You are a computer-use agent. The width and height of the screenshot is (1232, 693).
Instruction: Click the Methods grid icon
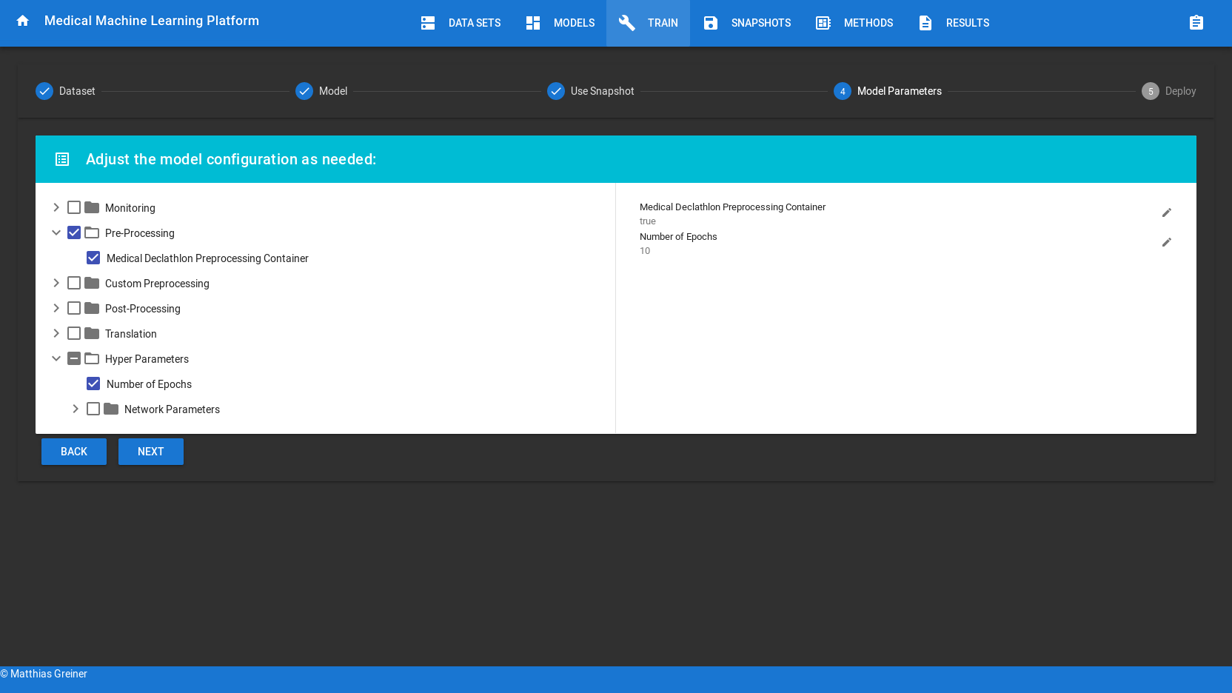(823, 23)
